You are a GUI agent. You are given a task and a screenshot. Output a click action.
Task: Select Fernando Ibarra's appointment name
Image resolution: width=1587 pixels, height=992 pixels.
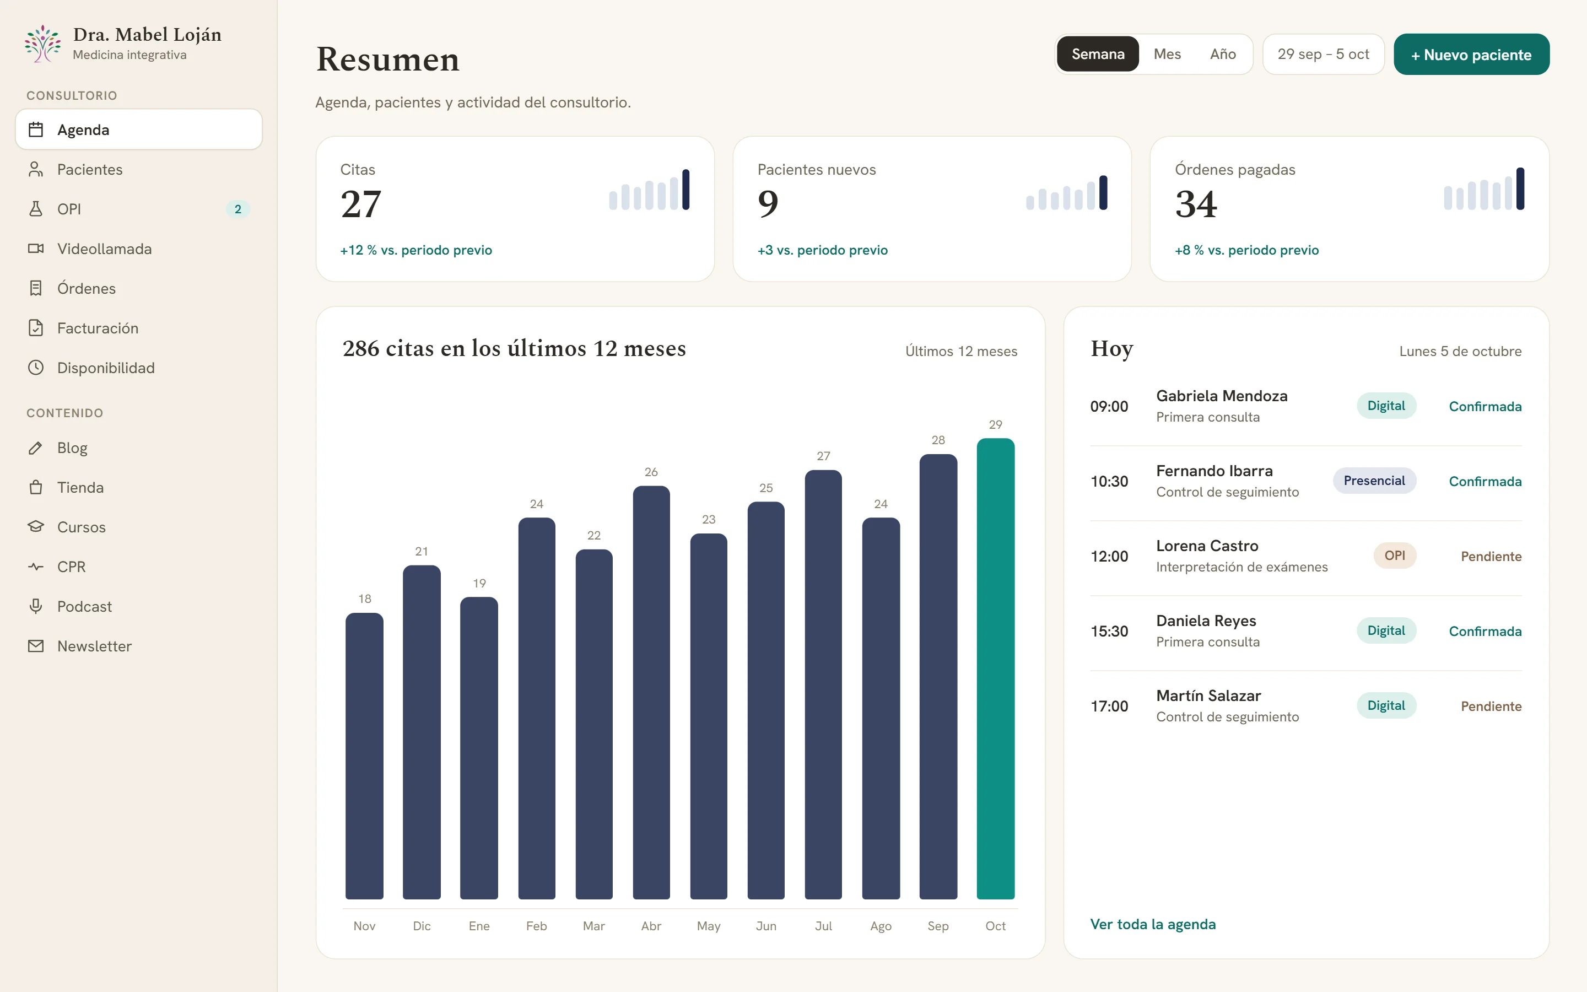(1214, 471)
